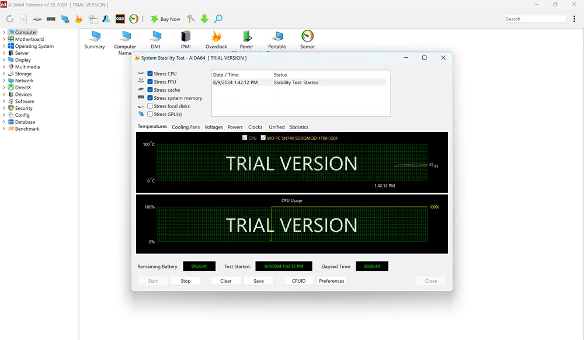584x340 pixels.
Task: Switch to the Voltages tab
Action: click(213, 127)
